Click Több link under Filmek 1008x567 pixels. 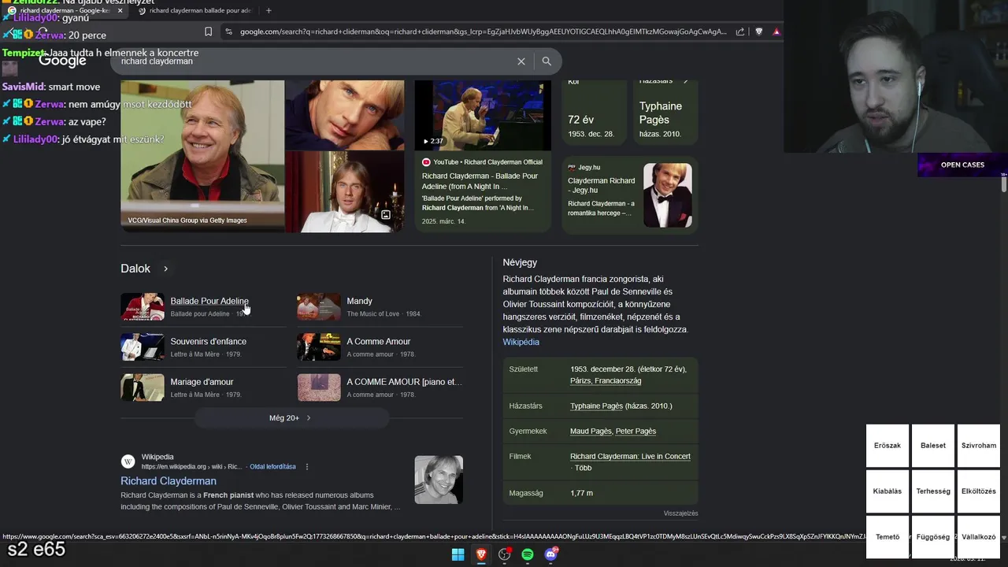pos(583,468)
